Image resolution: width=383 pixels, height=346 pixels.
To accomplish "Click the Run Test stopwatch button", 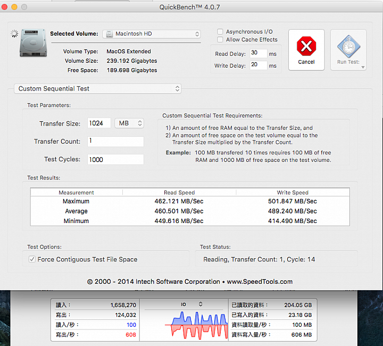I will click(x=348, y=50).
